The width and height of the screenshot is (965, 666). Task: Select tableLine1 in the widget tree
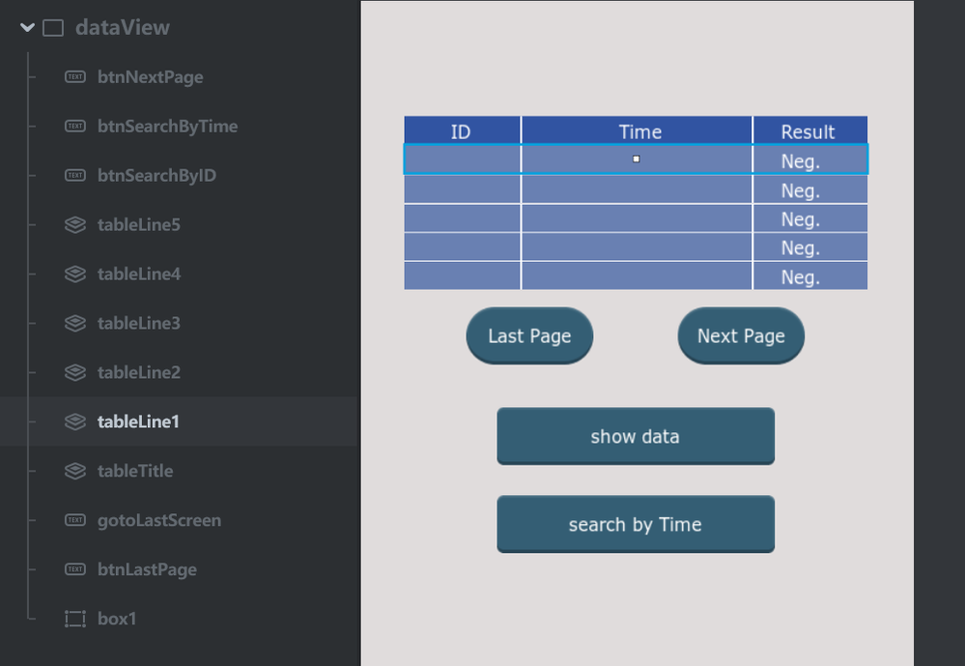[139, 422]
